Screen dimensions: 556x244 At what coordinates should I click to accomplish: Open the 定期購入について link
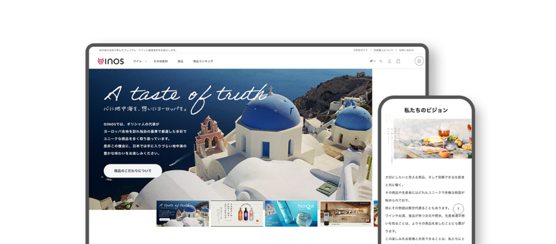[x=383, y=50]
